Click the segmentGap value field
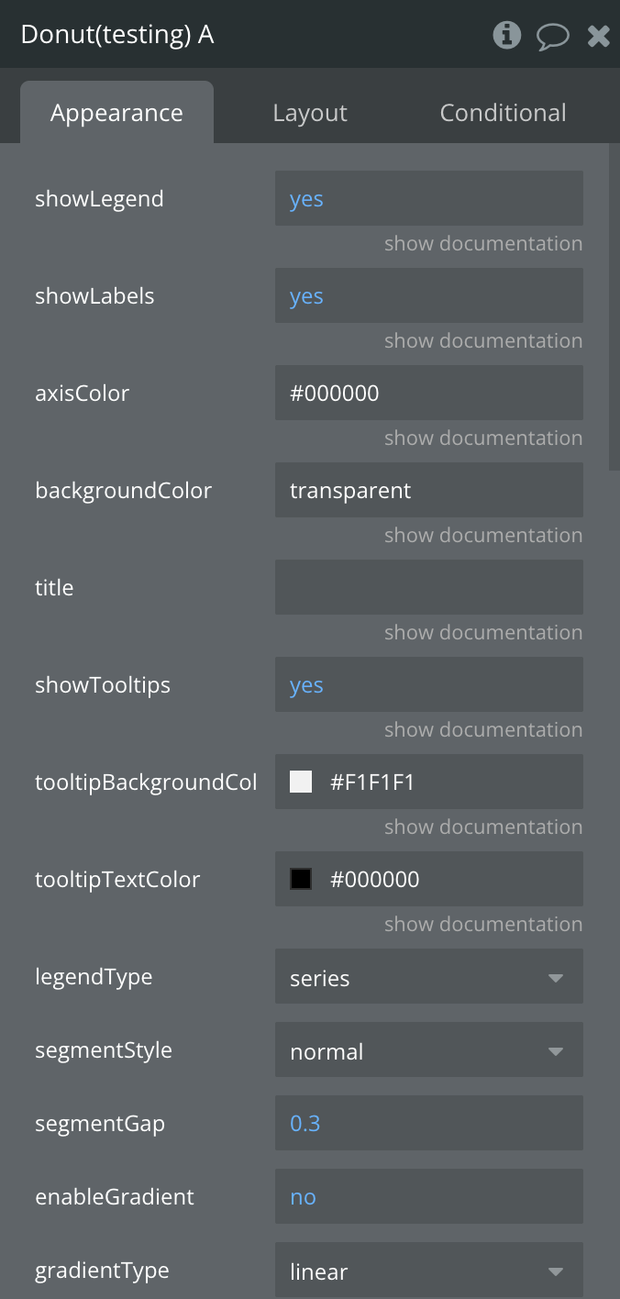Image resolution: width=620 pixels, height=1299 pixels. [x=428, y=1123]
